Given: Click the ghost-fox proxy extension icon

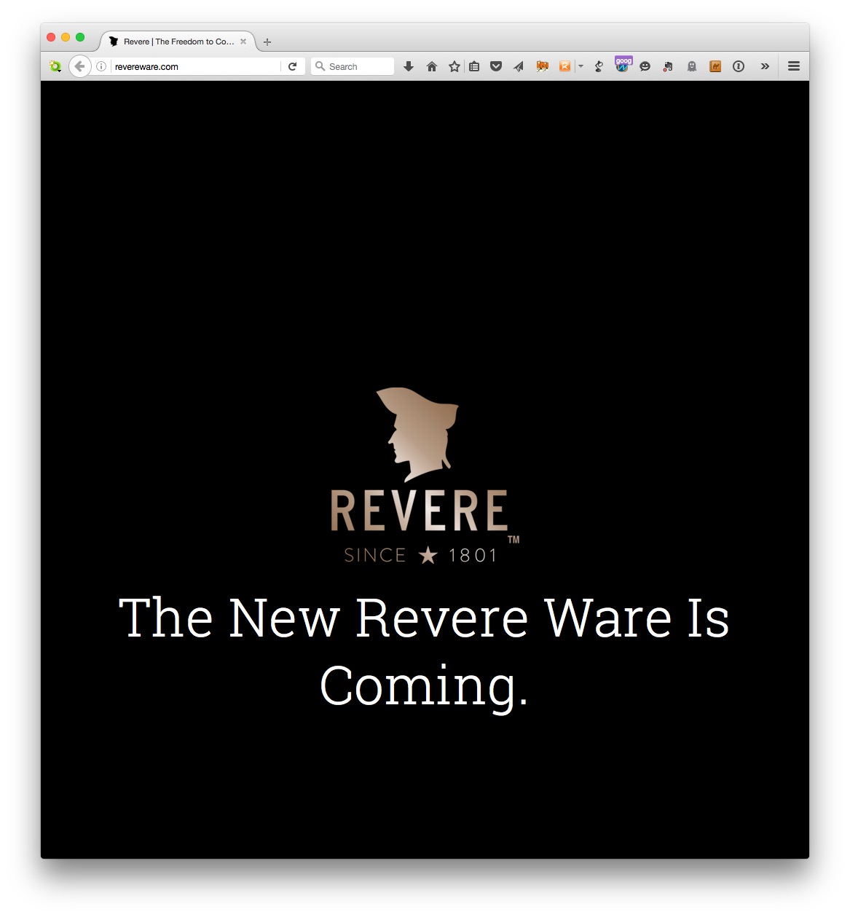Looking at the screenshot, I should click(x=542, y=66).
